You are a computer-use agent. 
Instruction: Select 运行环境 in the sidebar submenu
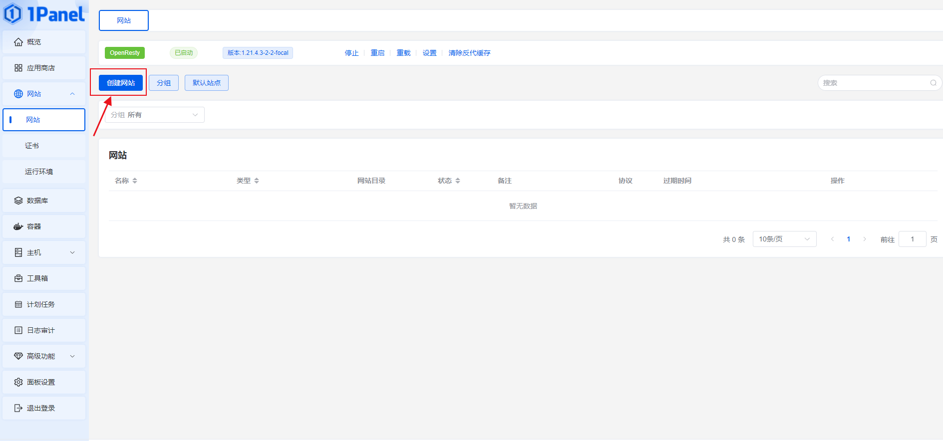tap(39, 172)
